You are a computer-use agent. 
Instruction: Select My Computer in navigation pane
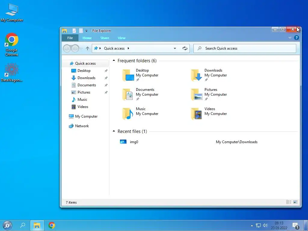pos(86,116)
